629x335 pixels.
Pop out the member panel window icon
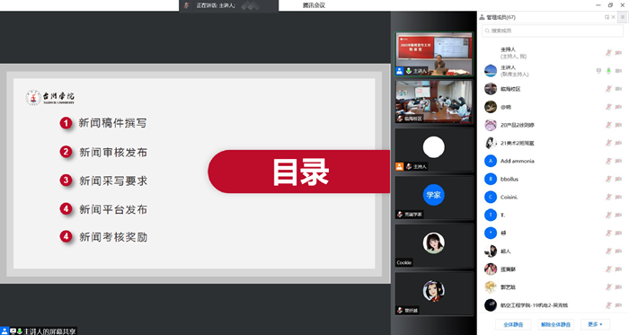(x=607, y=17)
